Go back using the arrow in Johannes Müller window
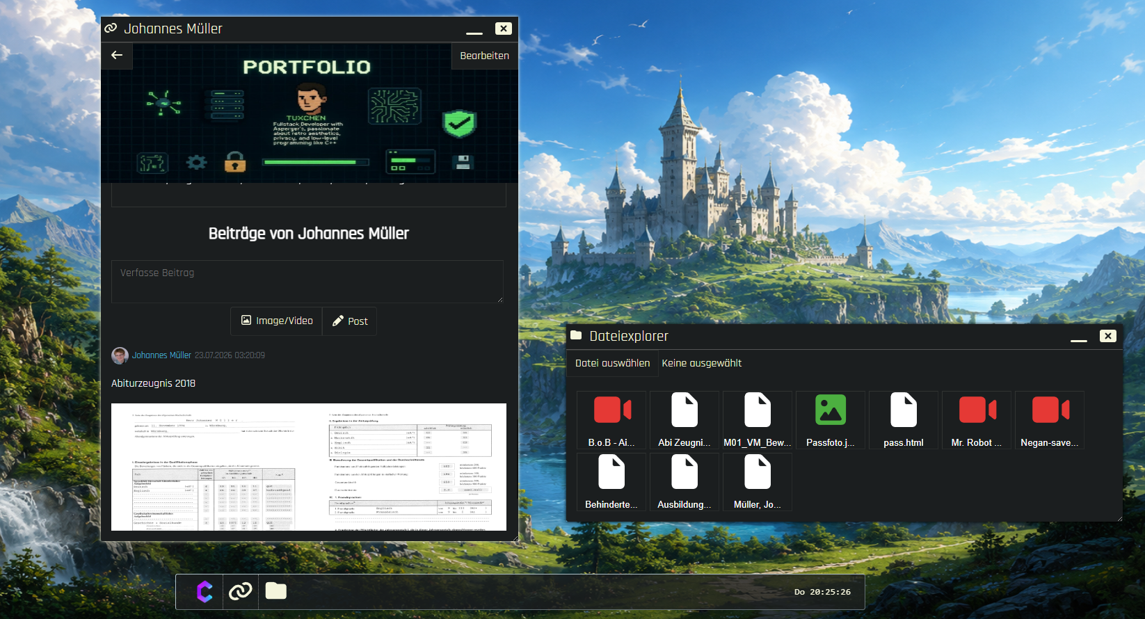The width and height of the screenshot is (1145, 619). [117, 55]
